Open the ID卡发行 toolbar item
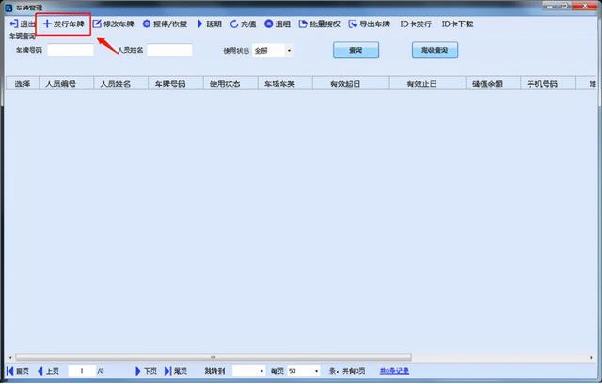This screenshot has width=602, height=384. (417, 24)
